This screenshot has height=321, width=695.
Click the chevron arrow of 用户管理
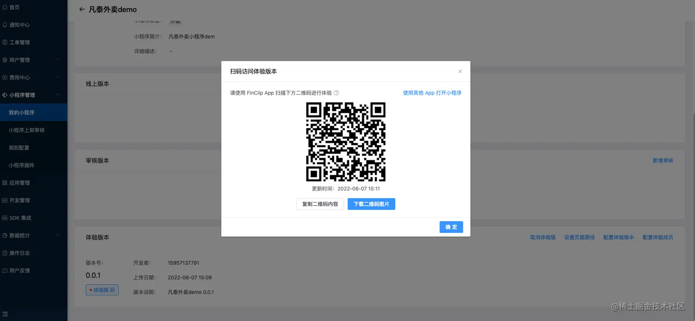tap(58, 60)
